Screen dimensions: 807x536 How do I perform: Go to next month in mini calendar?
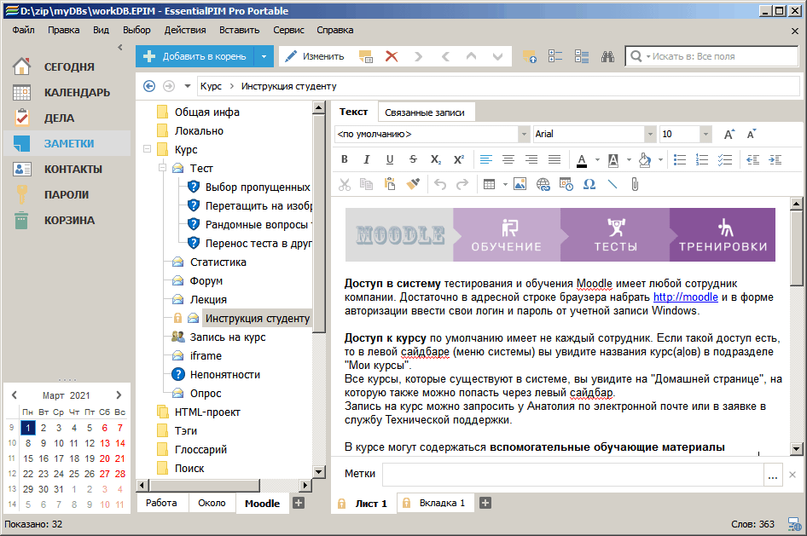point(119,395)
